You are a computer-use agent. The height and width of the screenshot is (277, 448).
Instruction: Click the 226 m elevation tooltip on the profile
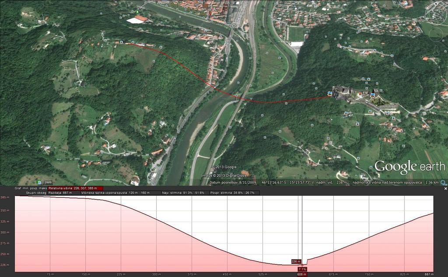point(296,262)
